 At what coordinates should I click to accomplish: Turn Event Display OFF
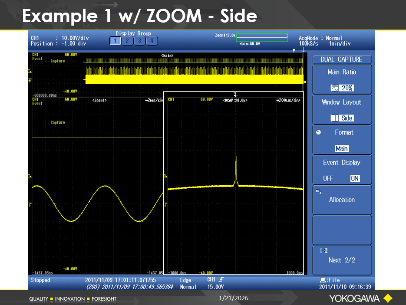tap(328, 178)
